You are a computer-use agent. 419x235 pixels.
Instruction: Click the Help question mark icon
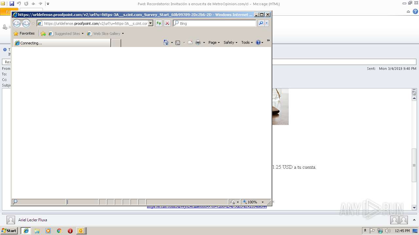258,42
